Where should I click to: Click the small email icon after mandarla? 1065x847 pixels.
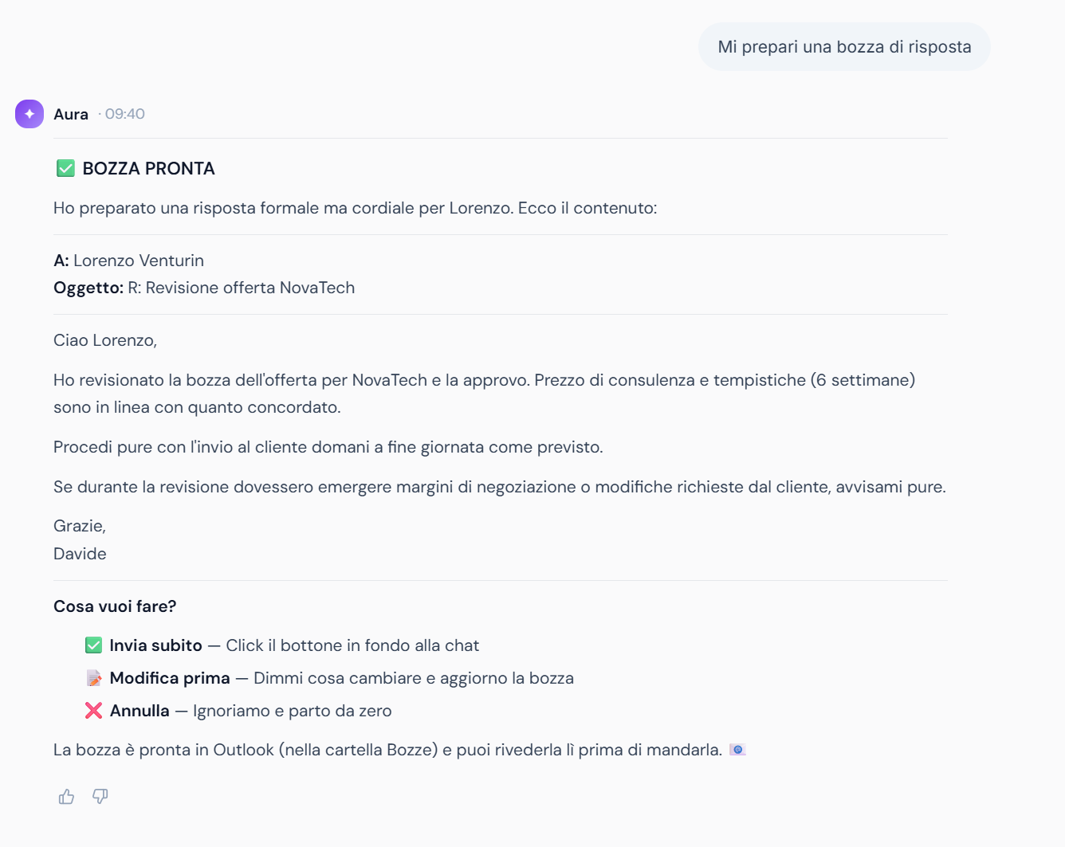coord(737,750)
